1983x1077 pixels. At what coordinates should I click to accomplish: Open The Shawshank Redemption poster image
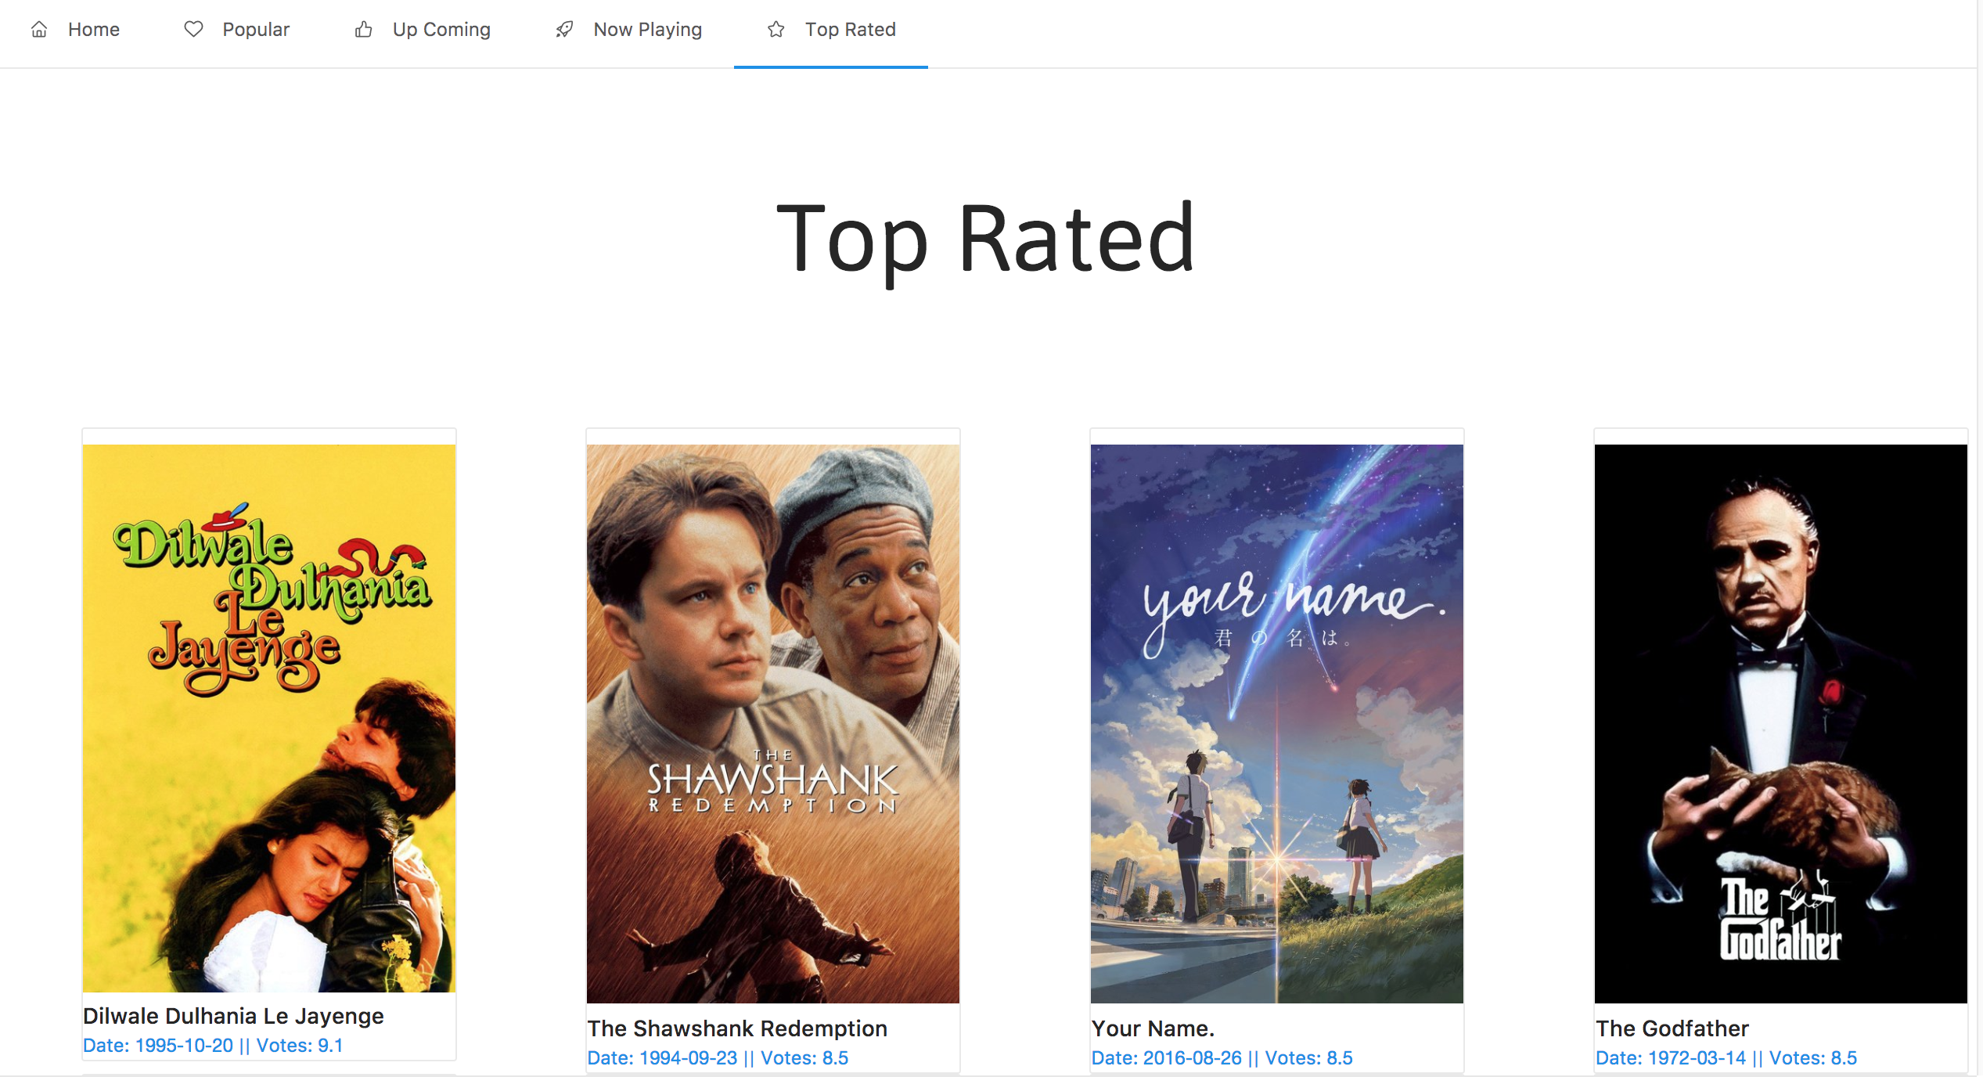pos(773,724)
